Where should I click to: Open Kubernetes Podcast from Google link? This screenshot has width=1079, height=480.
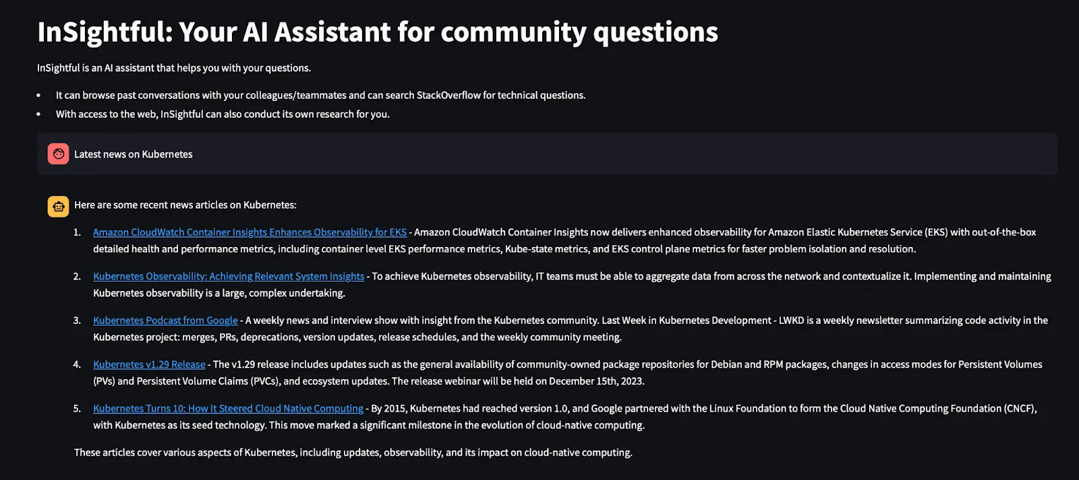[x=165, y=320]
